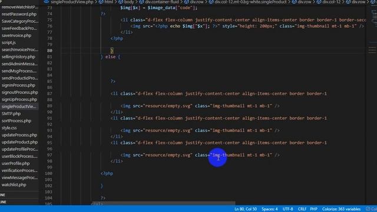Open signUpProcess.php file

coord(19,100)
